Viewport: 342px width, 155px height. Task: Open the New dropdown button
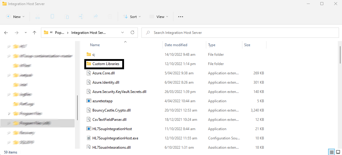pos(15,17)
